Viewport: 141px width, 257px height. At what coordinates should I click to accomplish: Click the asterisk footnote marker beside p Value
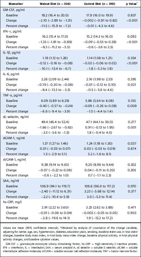tap(137, 3)
